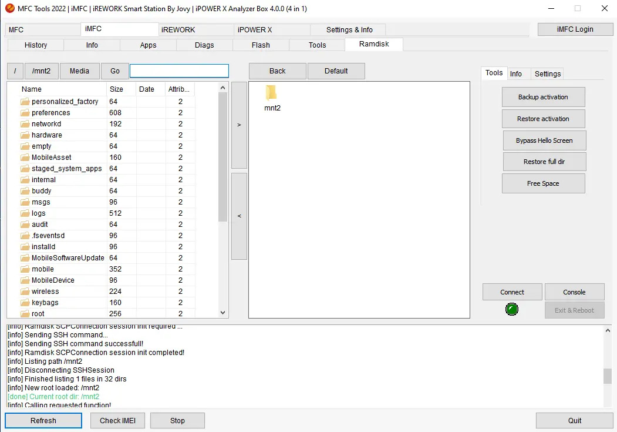Click the MFC Tools app icon in title bar
The image size is (617, 432).
(9, 8)
